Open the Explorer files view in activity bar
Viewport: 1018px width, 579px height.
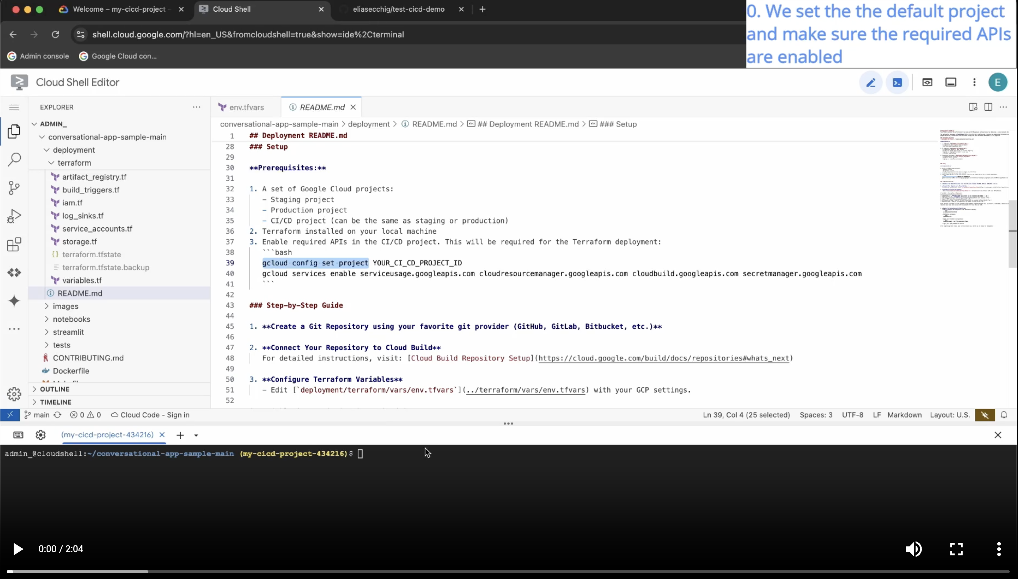click(14, 131)
